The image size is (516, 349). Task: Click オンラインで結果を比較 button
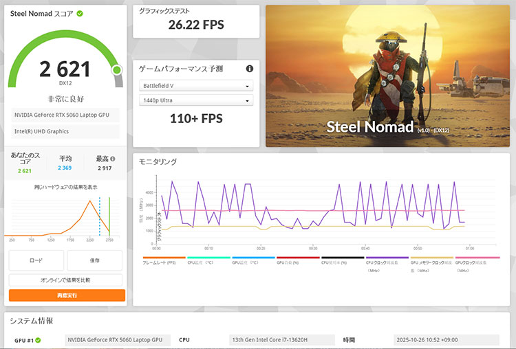[67, 280]
